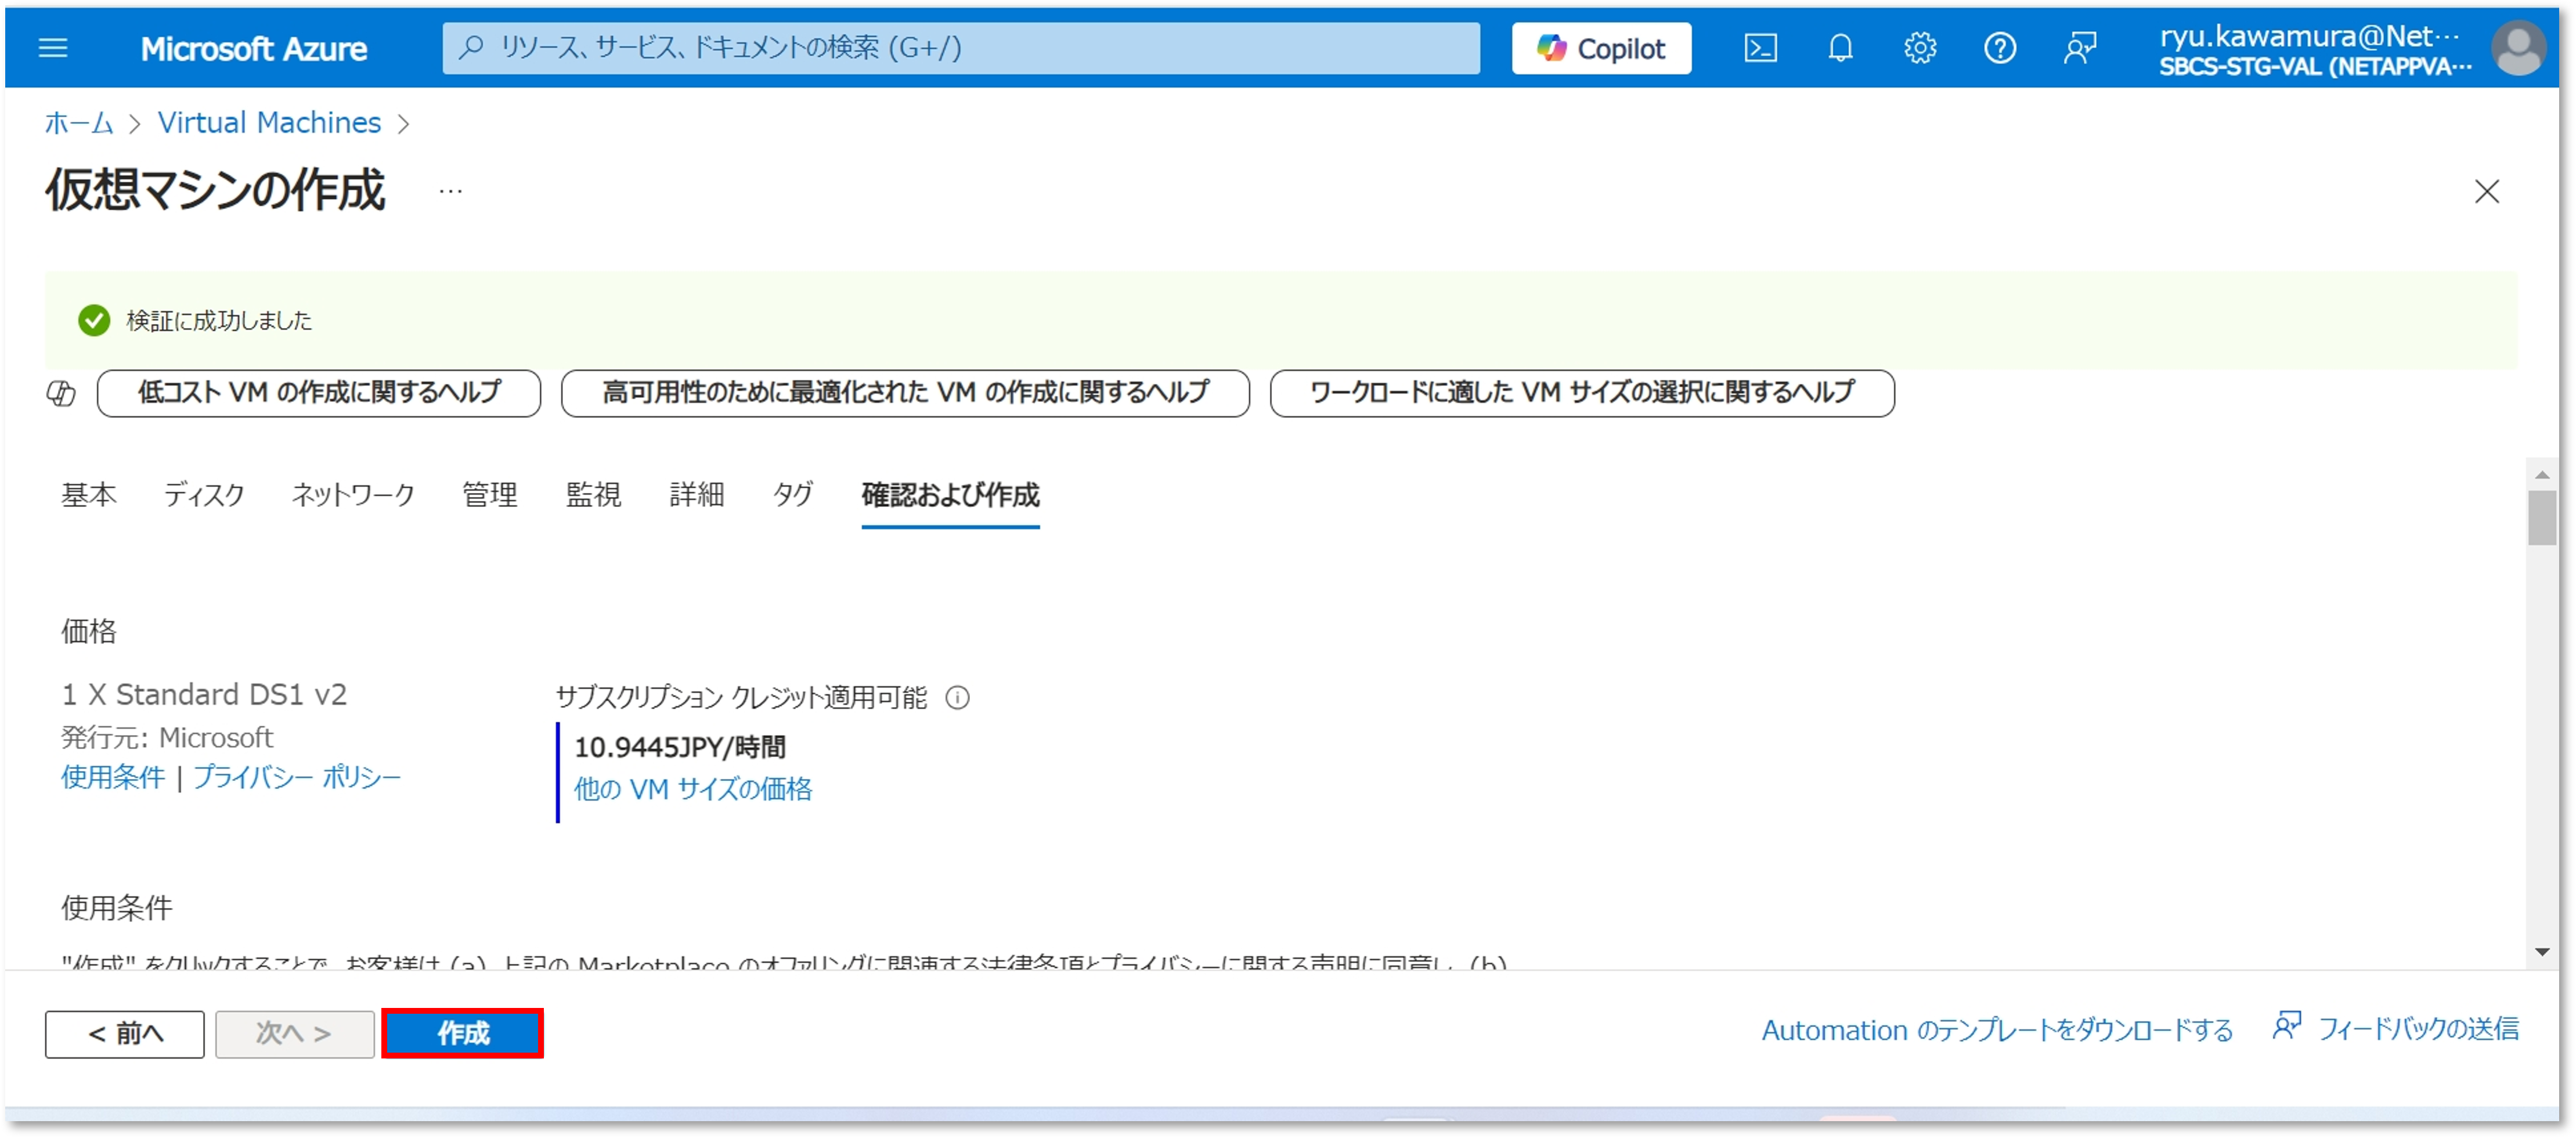
Task: Open the 使用条件 link under Microsoft
Action: coord(113,777)
